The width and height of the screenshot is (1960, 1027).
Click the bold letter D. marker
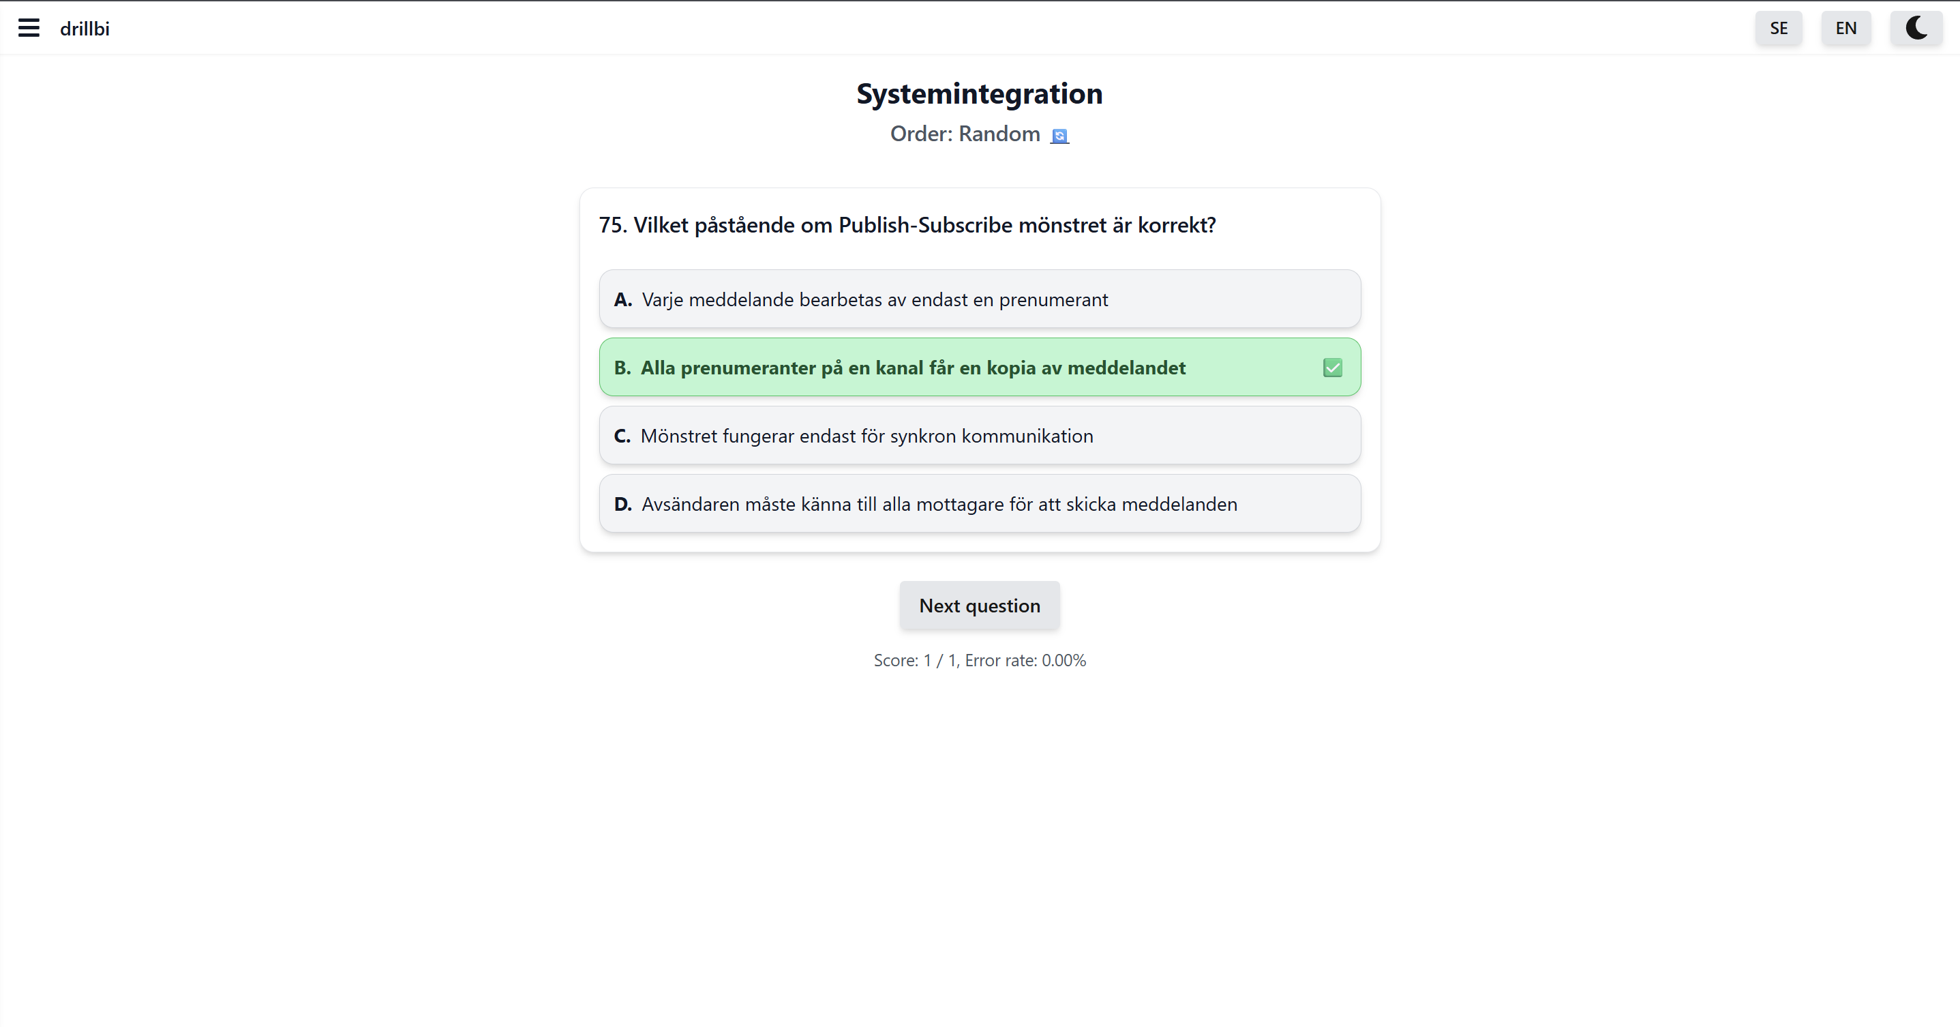(622, 505)
